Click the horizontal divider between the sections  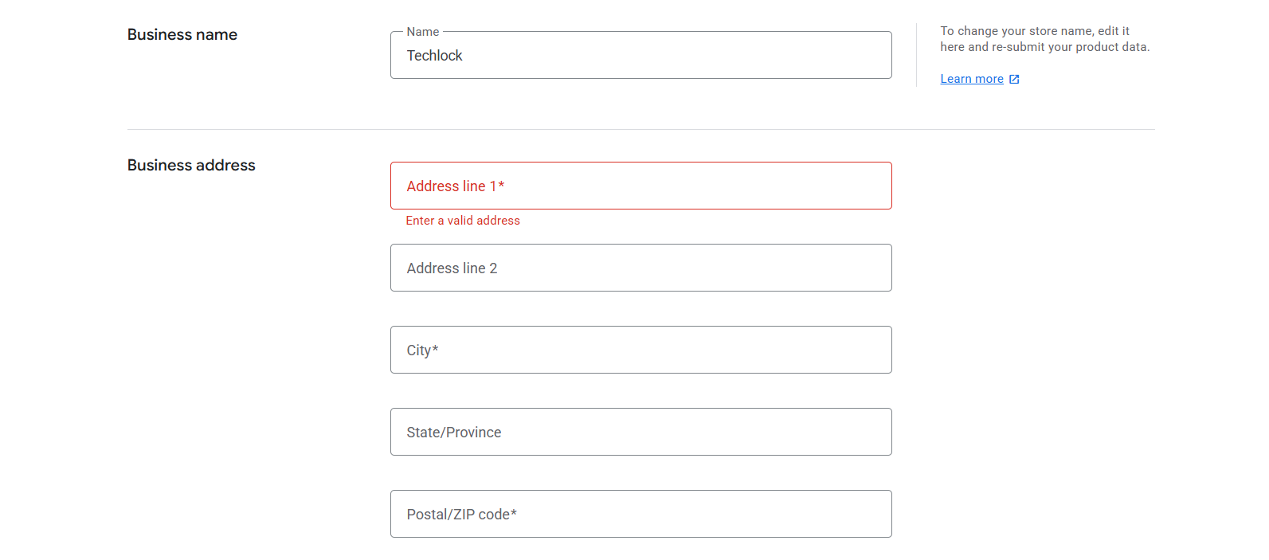640,129
